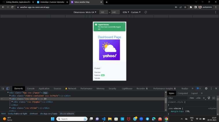Bookmark this page with the star icon

(x=185, y=7)
